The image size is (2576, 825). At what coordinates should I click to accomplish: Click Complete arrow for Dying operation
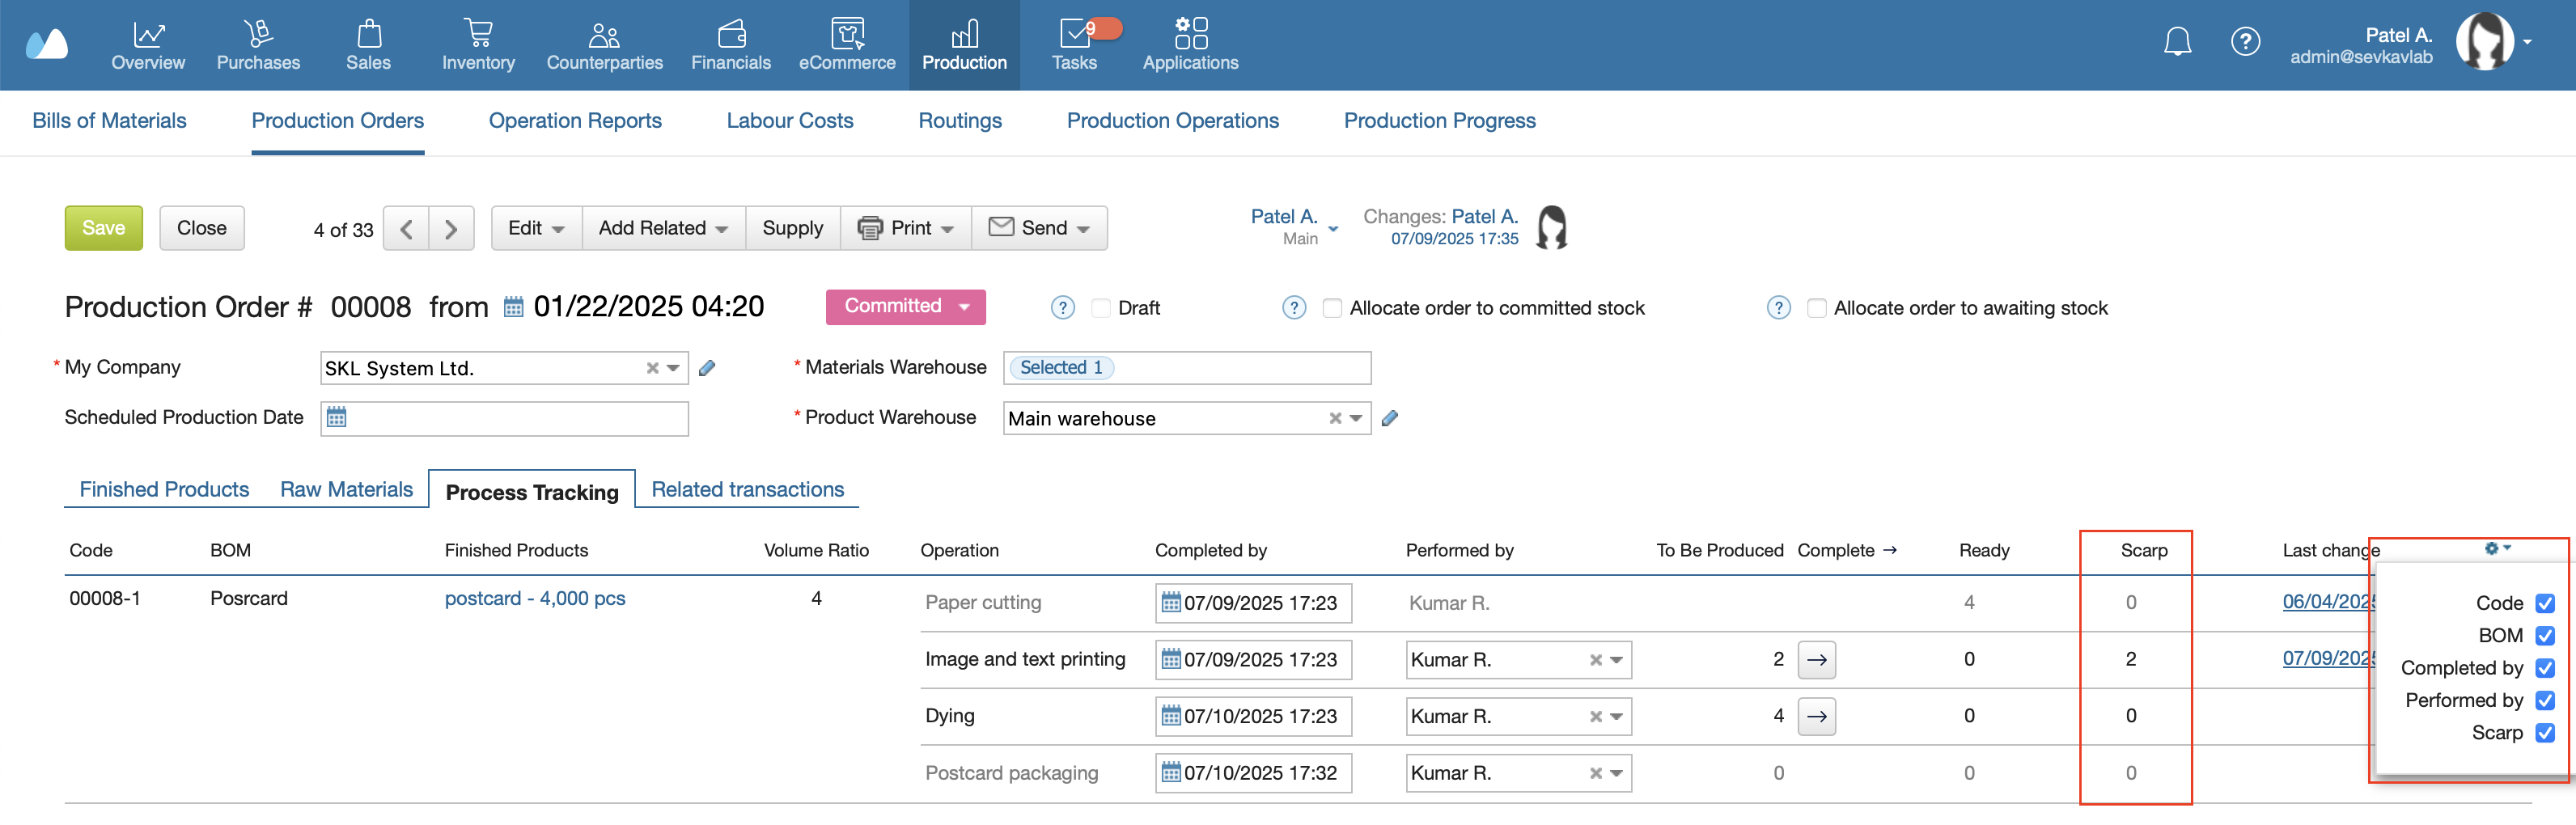pos(1816,716)
